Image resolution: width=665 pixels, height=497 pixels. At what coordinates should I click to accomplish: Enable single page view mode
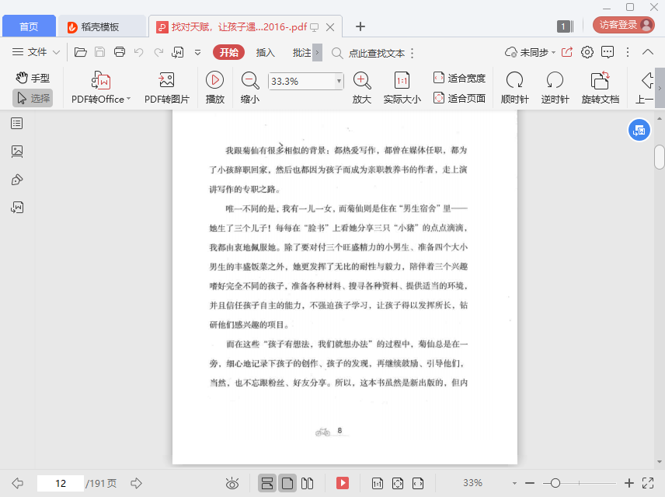[x=287, y=483]
